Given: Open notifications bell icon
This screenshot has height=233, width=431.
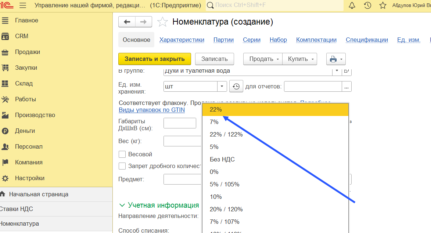Looking at the screenshot, I should click(352, 5).
